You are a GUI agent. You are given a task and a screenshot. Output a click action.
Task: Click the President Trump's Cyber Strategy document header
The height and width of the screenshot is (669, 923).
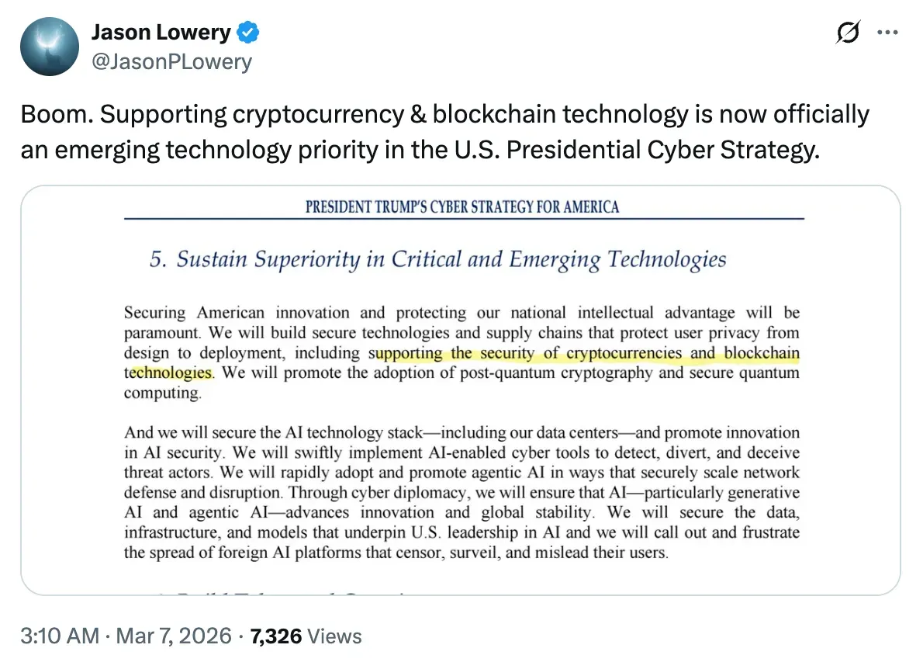[462, 206]
